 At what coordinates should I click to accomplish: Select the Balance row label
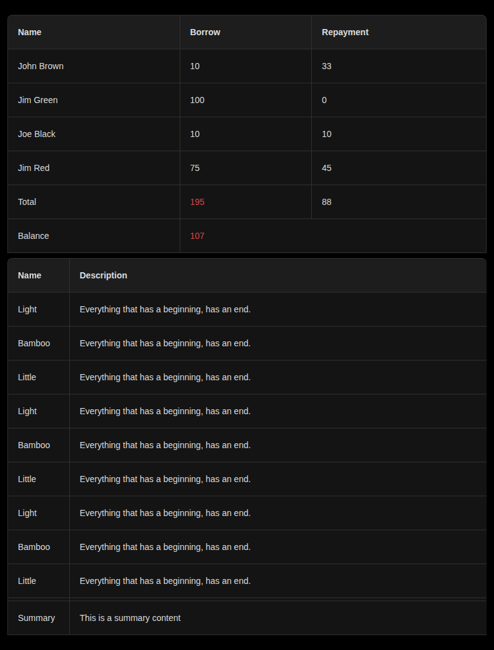pos(33,236)
